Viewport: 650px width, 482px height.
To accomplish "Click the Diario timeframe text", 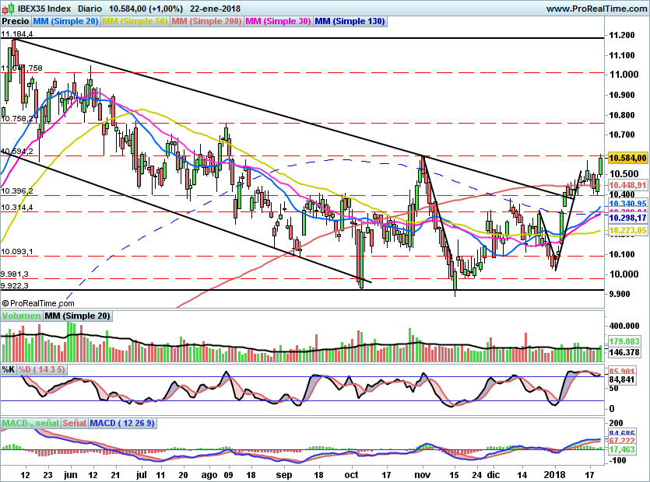I will (90, 8).
